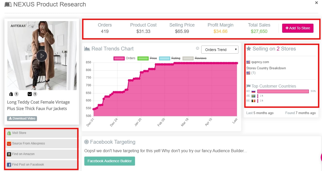Viewport: 322px width, 171px height.
Task: Click the AliExpress icon in source row
Action: click(9, 144)
